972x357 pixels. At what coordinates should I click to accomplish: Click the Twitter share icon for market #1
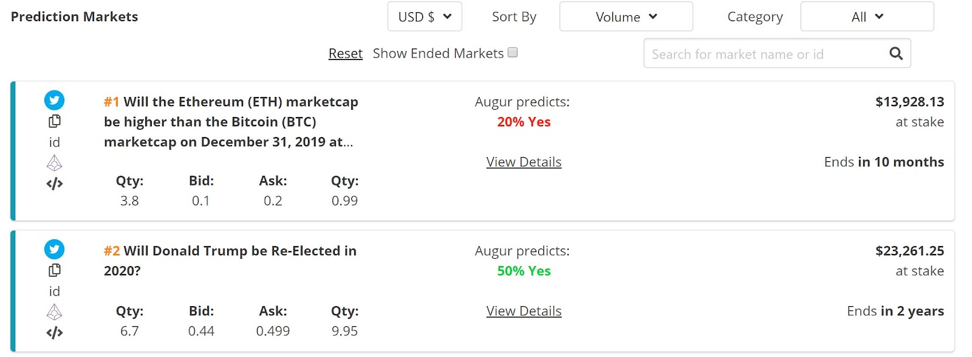(55, 100)
